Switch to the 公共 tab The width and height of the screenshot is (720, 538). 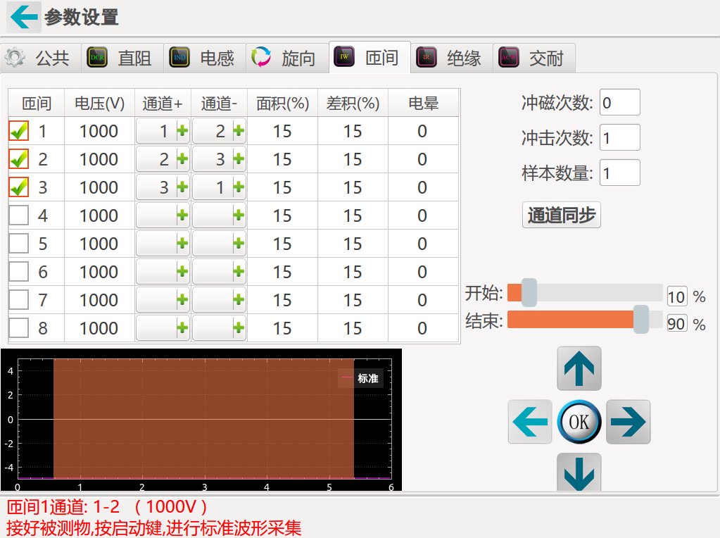41,58
